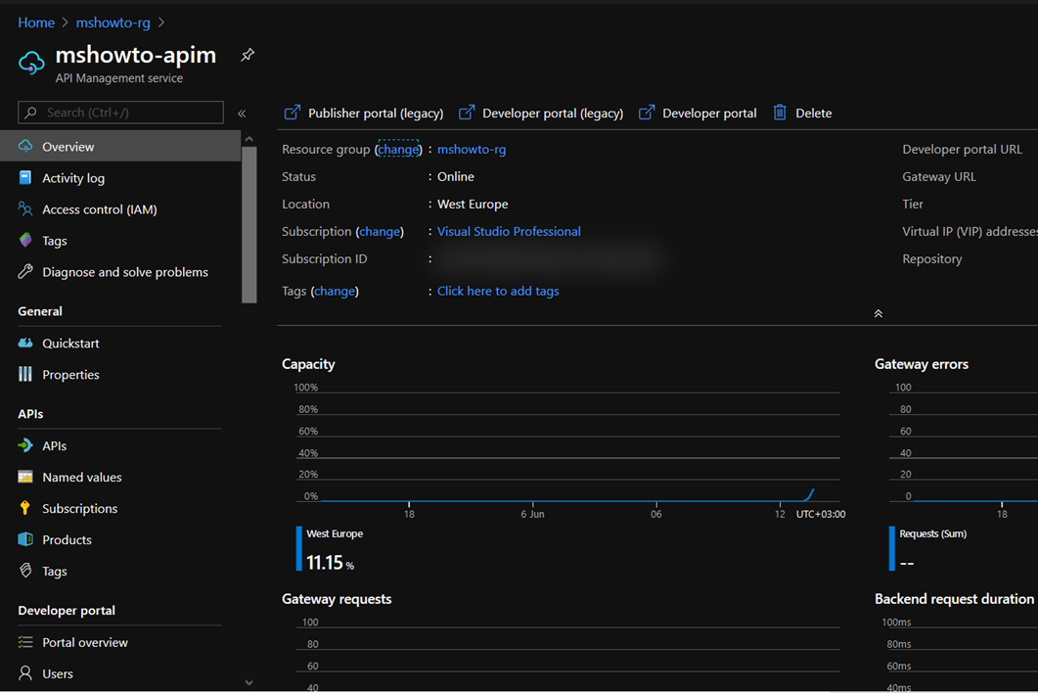1038x693 pixels.
Task: Click the sidebar scrollbar down arrow
Action: pos(248,682)
